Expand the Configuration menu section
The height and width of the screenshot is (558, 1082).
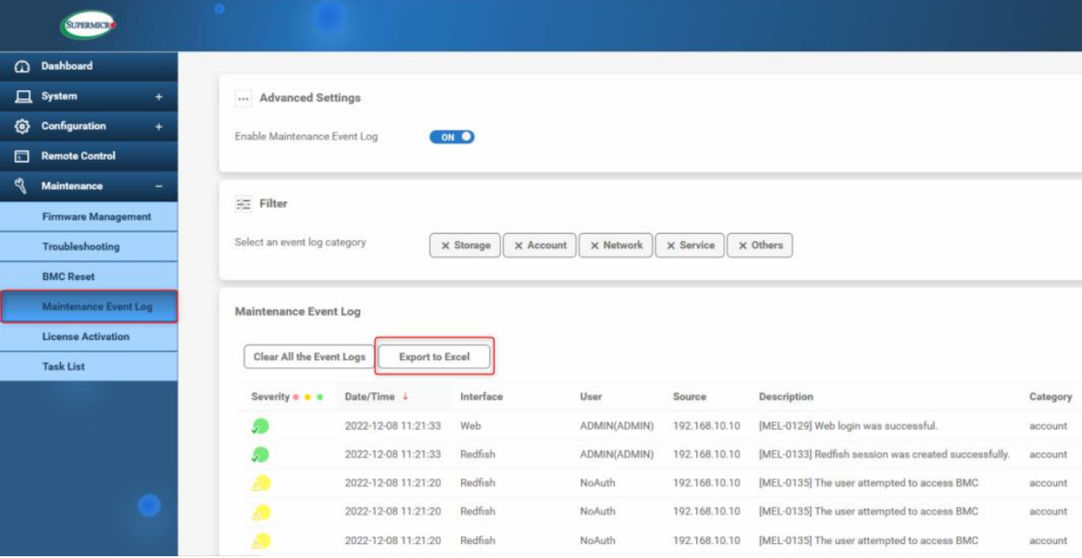(157, 126)
